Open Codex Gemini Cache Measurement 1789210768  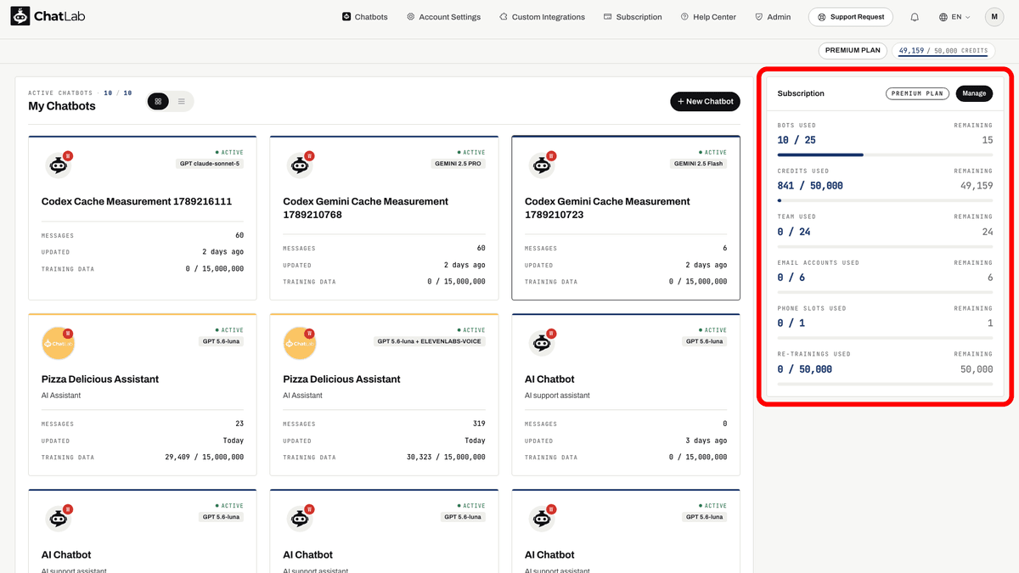[x=366, y=208]
